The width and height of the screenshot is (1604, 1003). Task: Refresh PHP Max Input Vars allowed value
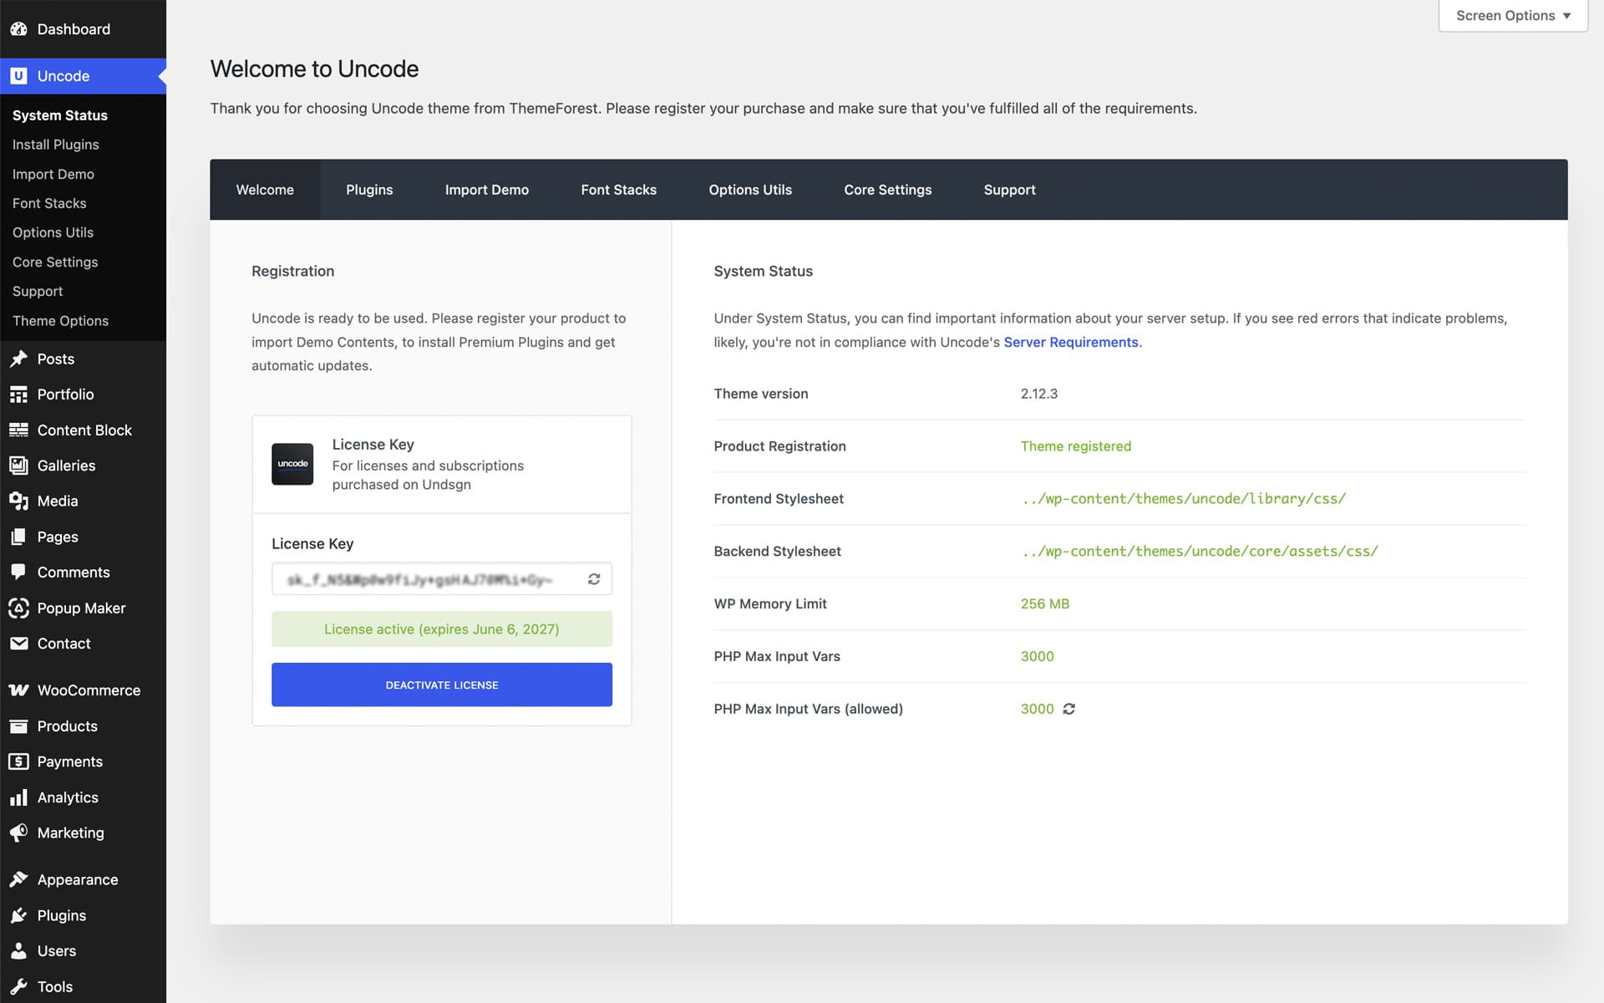pyautogui.click(x=1069, y=709)
